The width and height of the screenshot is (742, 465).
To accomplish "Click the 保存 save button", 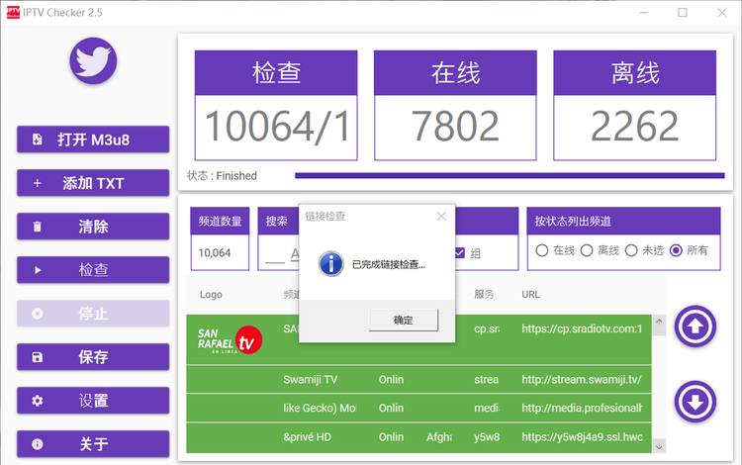I will (x=93, y=357).
